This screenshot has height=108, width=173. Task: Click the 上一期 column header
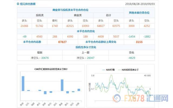pyautogui.click(x=85, y=53)
